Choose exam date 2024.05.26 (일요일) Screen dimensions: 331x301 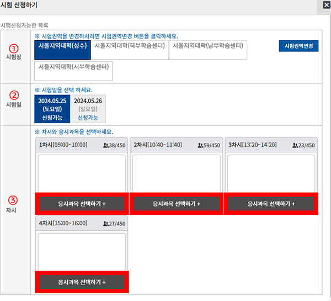point(88,109)
